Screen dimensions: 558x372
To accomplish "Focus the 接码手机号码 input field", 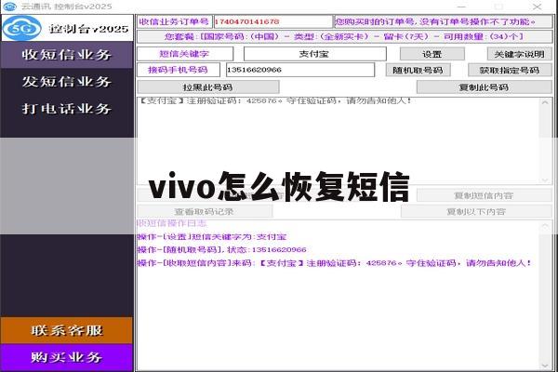I will click(300, 70).
